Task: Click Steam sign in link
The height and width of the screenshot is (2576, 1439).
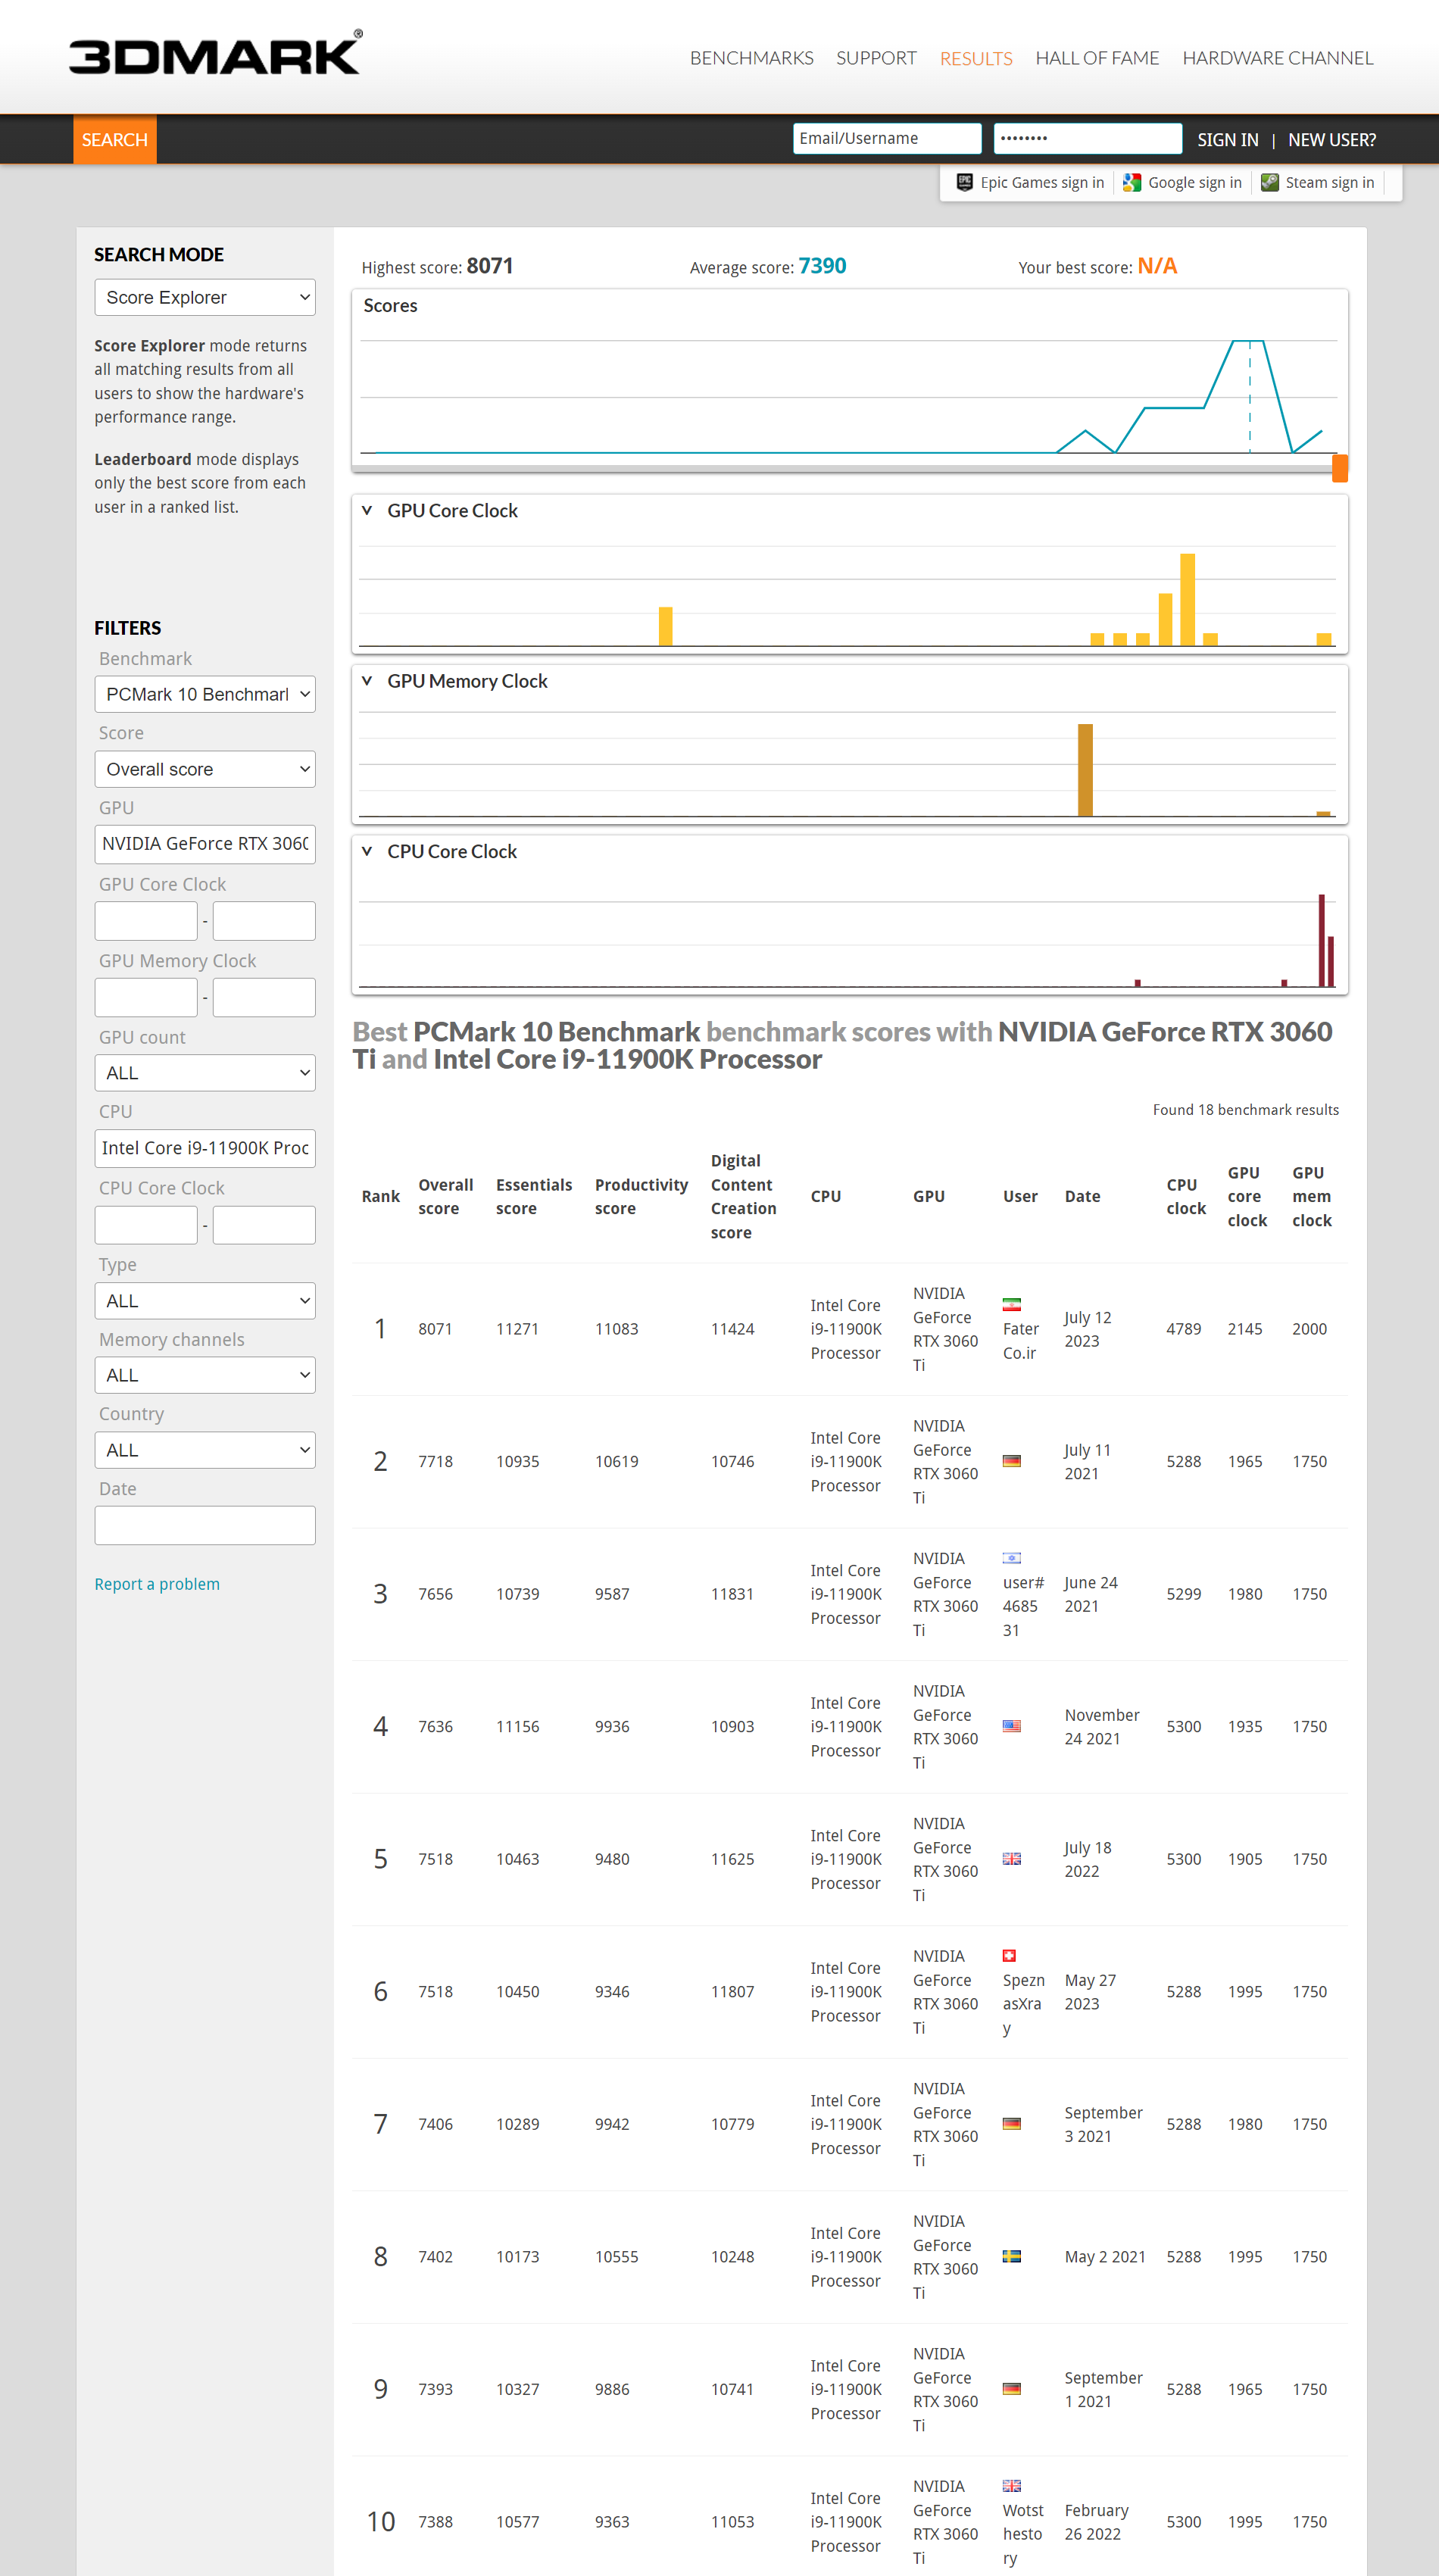Action: click(x=1330, y=182)
